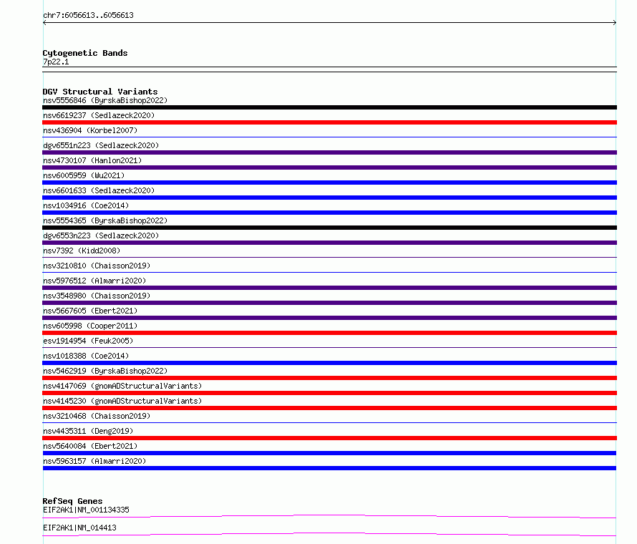Select the nsv5462919 (ByrskaBishop2022) label
The height and width of the screenshot is (544, 637).
105,371
